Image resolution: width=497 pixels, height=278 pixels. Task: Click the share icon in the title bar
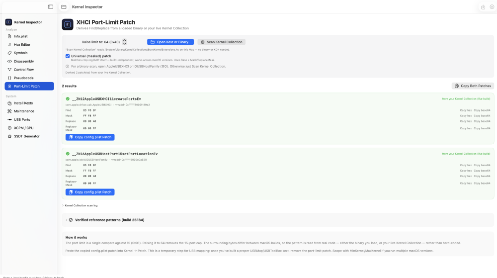point(483,7)
